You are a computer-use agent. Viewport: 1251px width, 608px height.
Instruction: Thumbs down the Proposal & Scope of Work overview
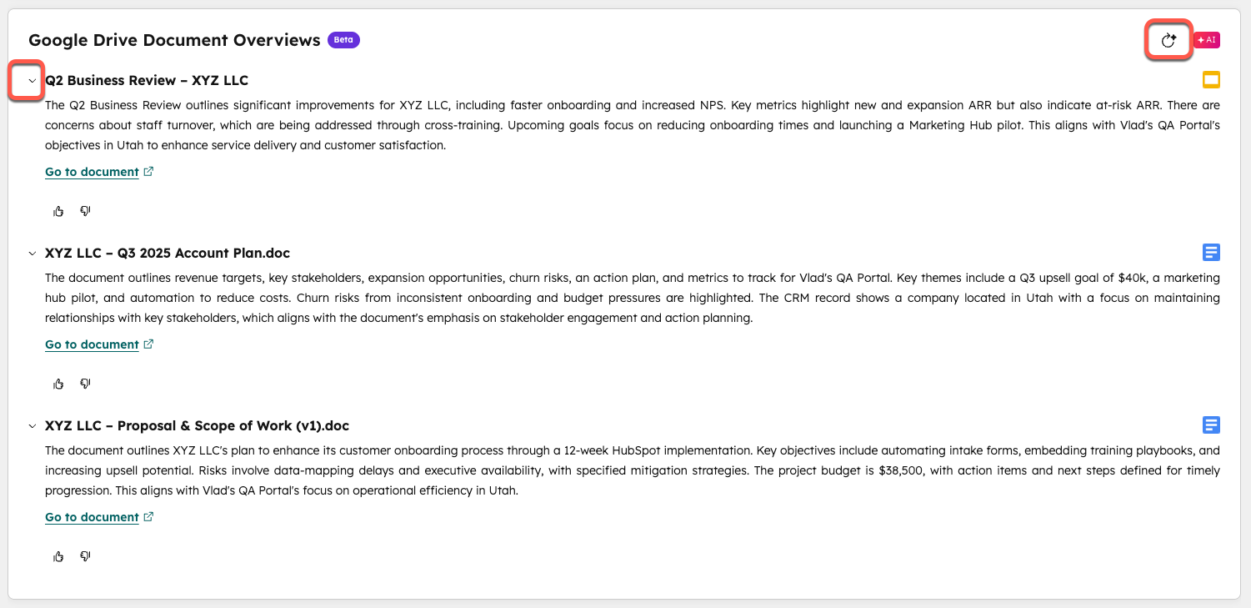pos(85,556)
